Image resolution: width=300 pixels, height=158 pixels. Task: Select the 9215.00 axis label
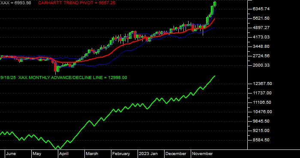coord(261,131)
